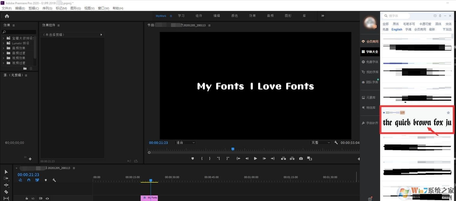
Task: Click the English filter in the font panel
Action: tap(397, 29)
